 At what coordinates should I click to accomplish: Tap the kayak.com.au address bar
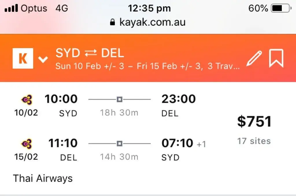152,22
